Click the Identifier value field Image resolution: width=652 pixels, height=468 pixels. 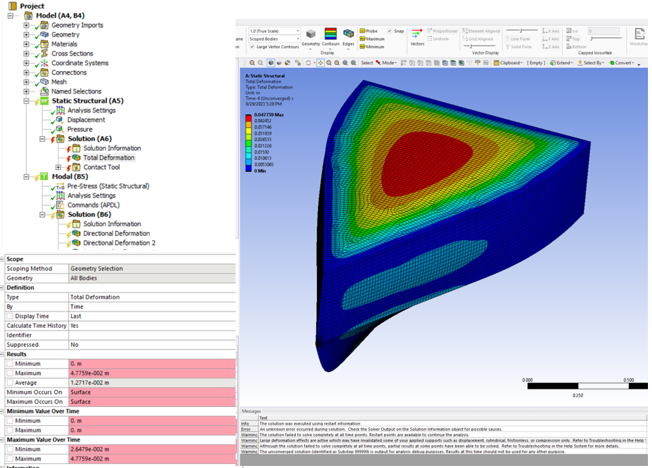(x=152, y=335)
